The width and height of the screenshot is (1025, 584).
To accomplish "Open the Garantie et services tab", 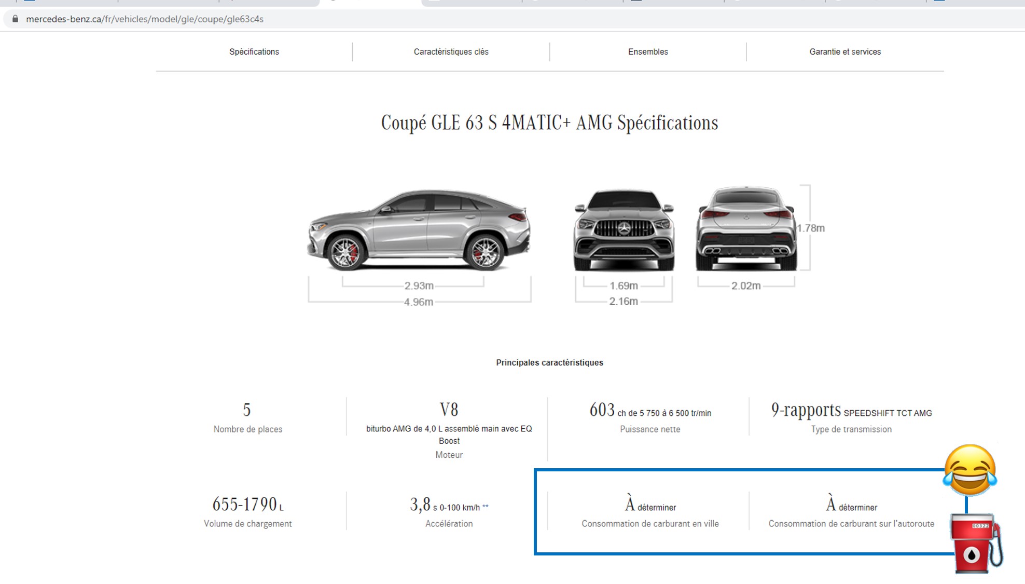I will pyautogui.click(x=845, y=52).
